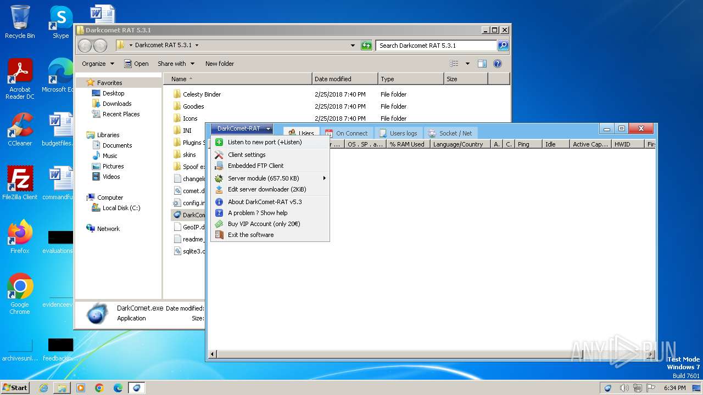Viewport: 703px width, 395px height.
Task: Open Recent Places in navigation pane
Action: tap(121, 114)
